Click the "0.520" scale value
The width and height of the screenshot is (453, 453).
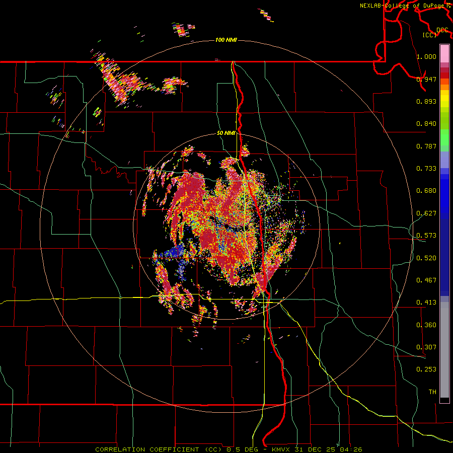[x=426, y=258]
